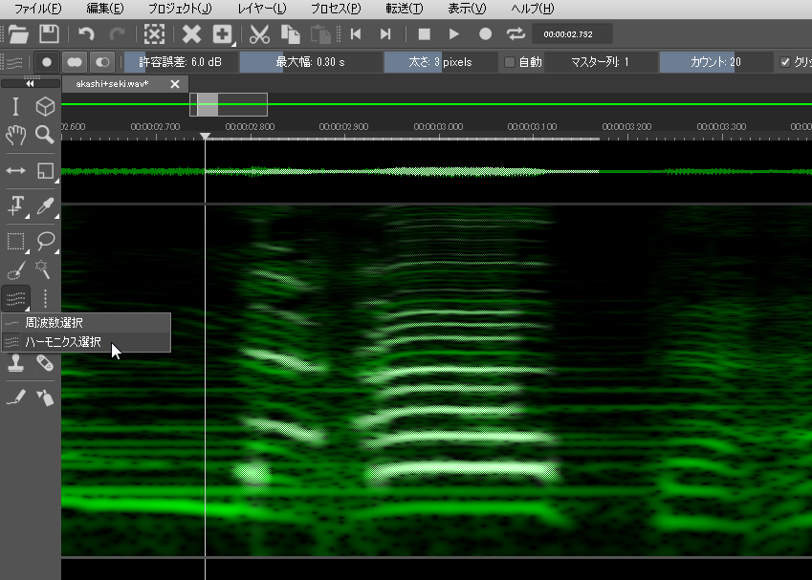Select the clone stamp tool
This screenshot has width=812, height=580.
15,363
